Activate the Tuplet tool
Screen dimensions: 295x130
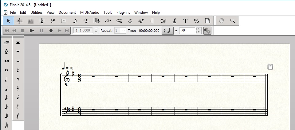coord(108,21)
